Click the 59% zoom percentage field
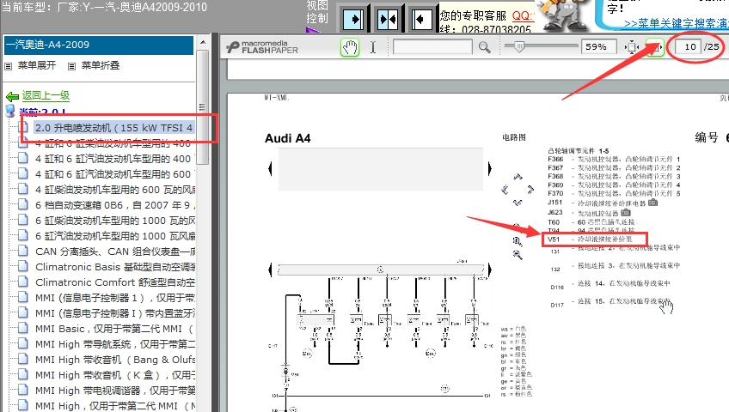Viewport: 729px width, 412px height. (599, 47)
